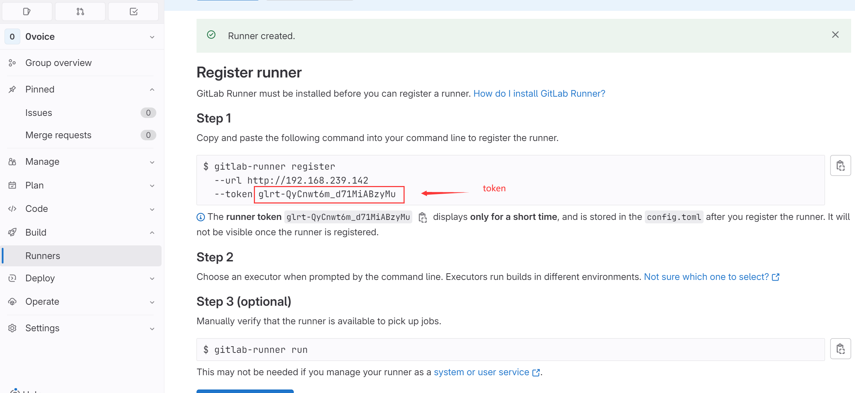Click the inline runner token code text
855x393 pixels.
pos(348,217)
